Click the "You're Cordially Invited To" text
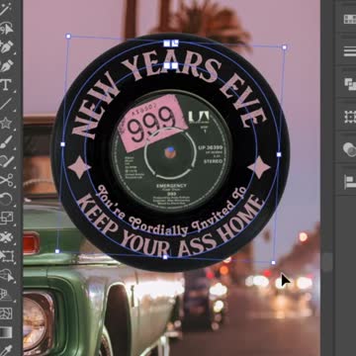 coord(171,211)
